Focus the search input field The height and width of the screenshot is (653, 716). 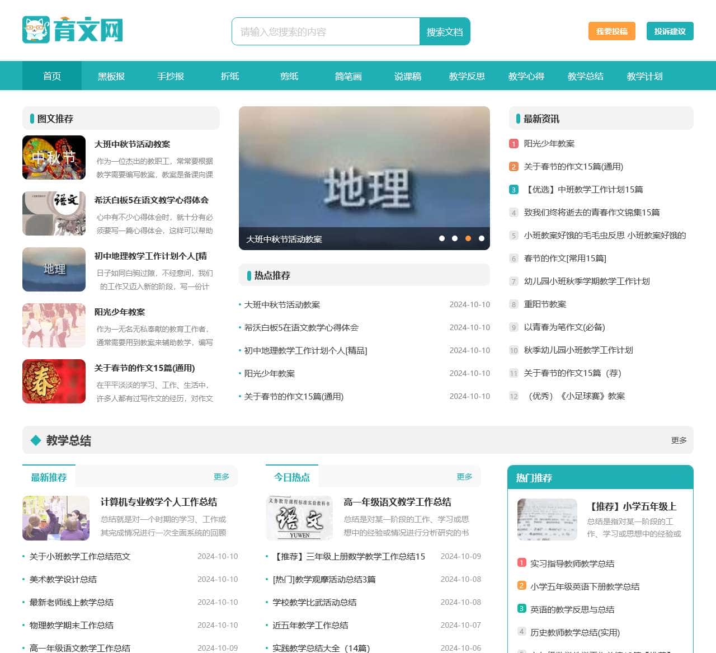pos(326,32)
